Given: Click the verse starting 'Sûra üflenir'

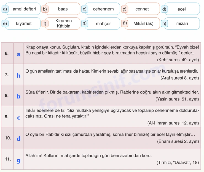Looking at the screenshot, I should 112,92.
